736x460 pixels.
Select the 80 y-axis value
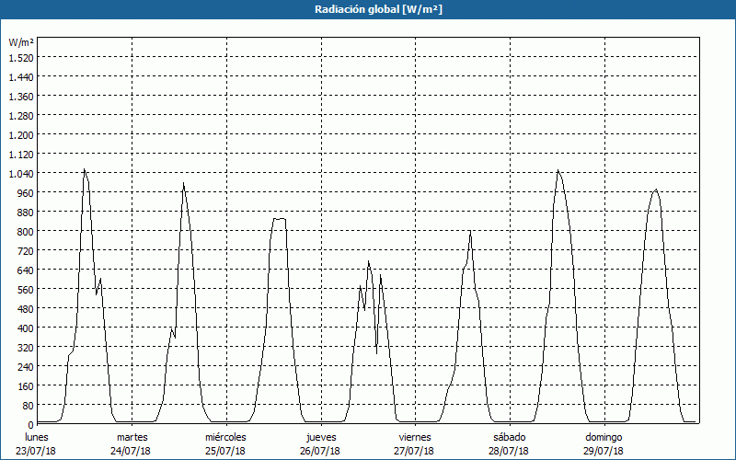coord(29,406)
